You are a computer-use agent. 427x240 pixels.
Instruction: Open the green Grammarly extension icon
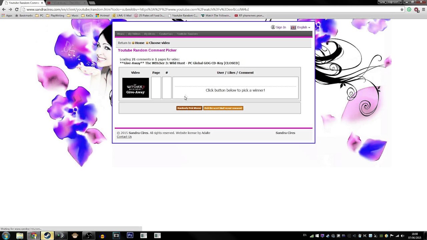409,9
